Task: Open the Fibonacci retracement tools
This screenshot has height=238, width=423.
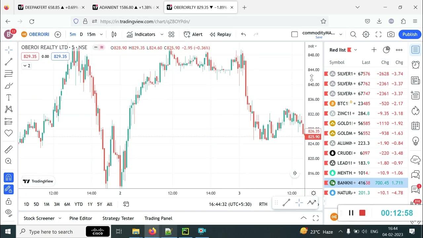Action: point(9,74)
